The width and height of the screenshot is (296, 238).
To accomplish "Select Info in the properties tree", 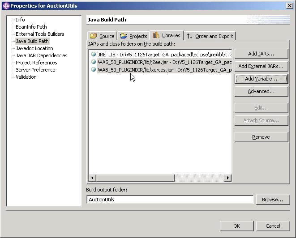I will tap(20, 20).
